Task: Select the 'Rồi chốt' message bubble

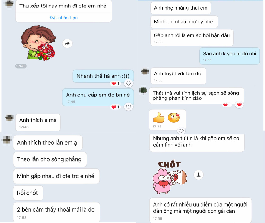Action: (28, 193)
